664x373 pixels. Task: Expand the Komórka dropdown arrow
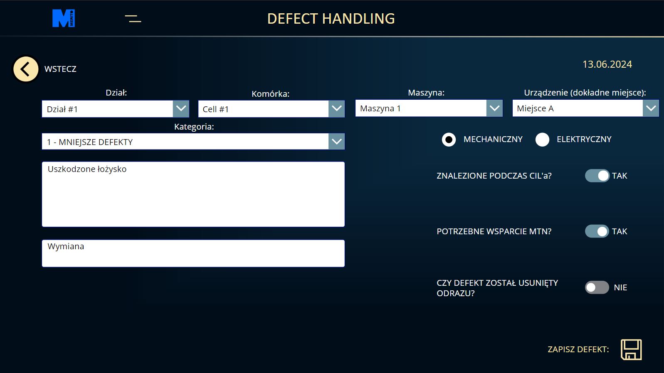click(x=336, y=109)
